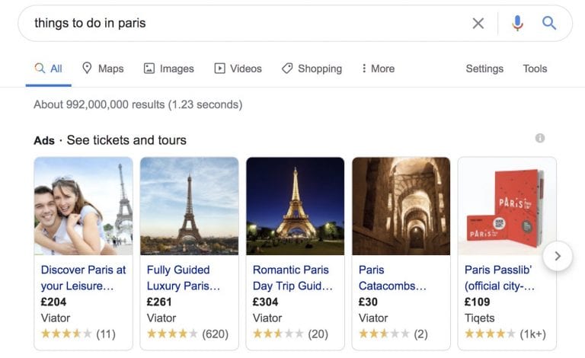Image resolution: width=585 pixels, height=358 pixels.
Task: Click the Paris Catacombs tunnel image
Action: (x=401, y=206)
